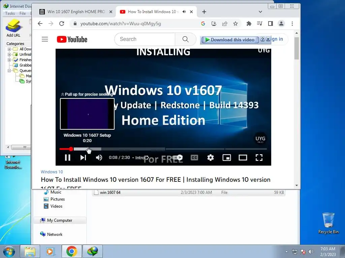Viewport: 345px width, 258px height.
Task: Open IDM Tasks menu
Action: pos(10,13)
